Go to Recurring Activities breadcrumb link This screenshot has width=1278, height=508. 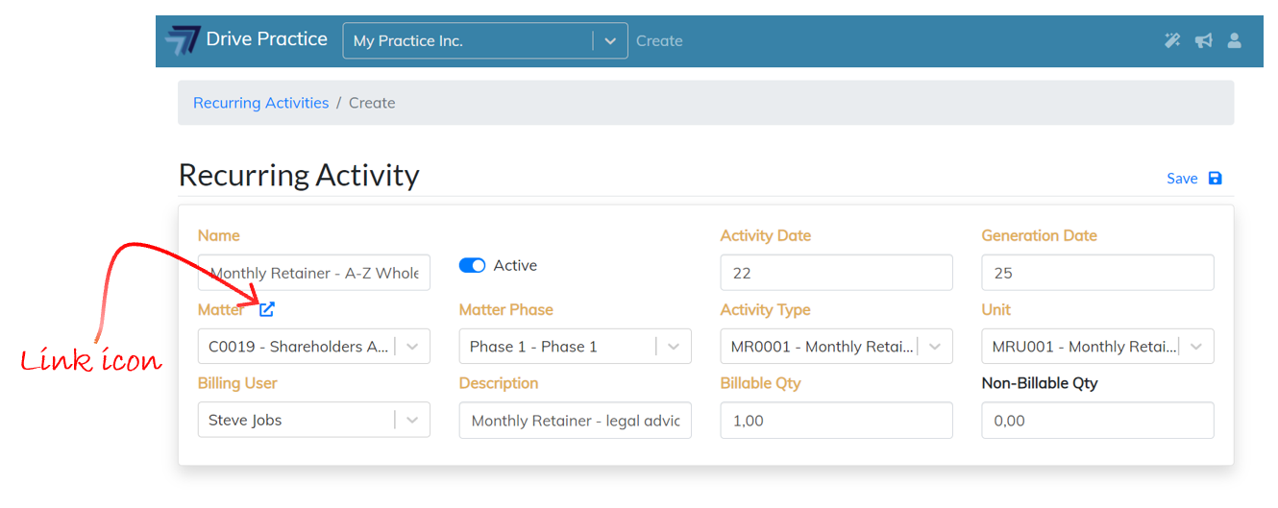click(260, 103)
